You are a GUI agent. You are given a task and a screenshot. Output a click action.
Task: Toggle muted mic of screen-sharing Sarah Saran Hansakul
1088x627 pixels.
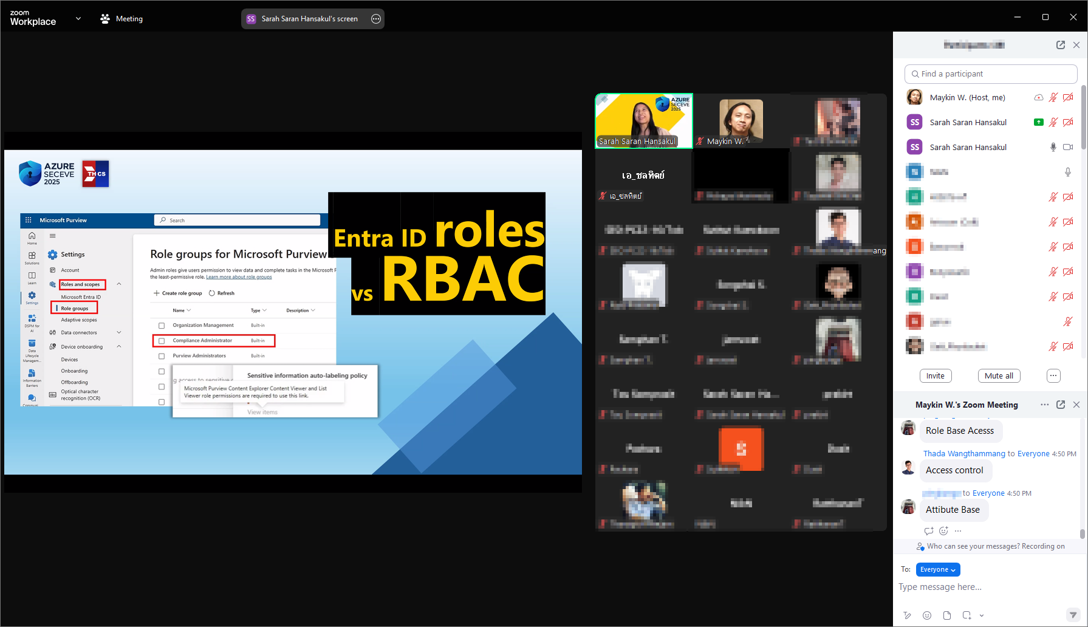tap(1053, 122)
